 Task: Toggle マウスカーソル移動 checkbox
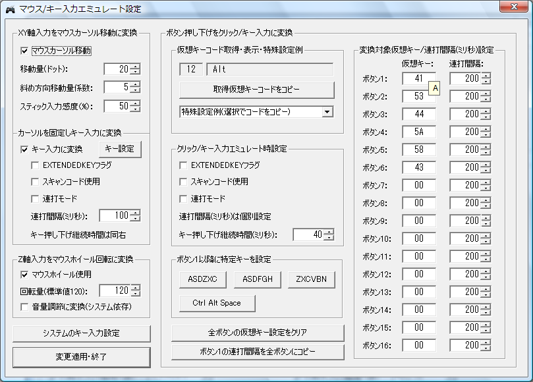coord(25,51)
